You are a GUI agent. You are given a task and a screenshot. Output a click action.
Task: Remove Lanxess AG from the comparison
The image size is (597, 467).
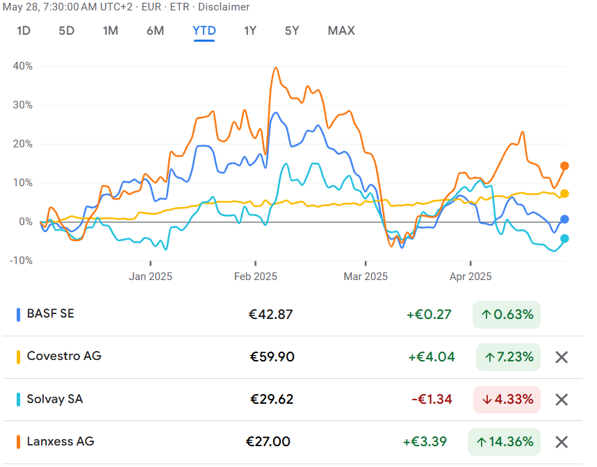click(562, 442)
